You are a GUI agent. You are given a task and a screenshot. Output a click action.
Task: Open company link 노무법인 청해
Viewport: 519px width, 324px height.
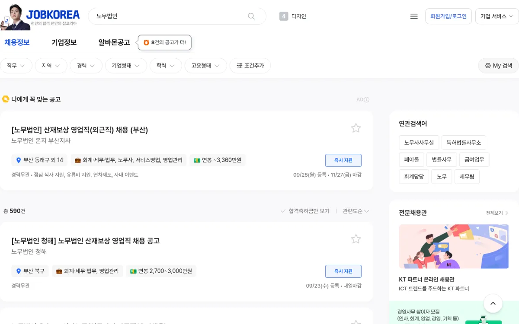click(29, 252)
